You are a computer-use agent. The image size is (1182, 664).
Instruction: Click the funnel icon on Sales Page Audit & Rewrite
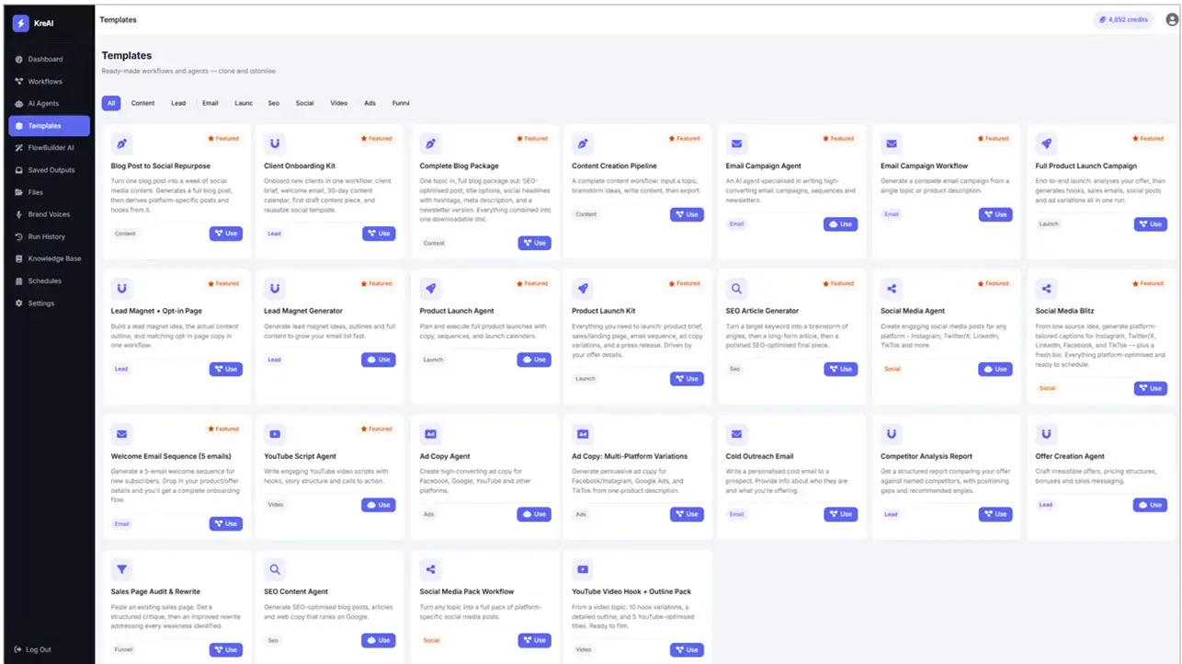(121, 569)
